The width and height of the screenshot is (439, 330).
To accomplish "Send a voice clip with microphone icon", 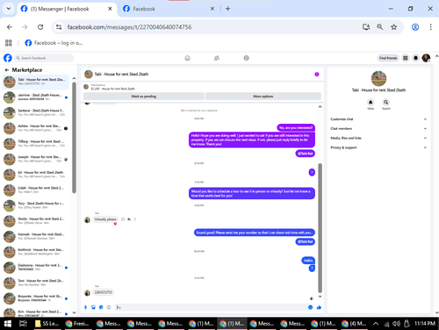I will click(x=85, y=307).
